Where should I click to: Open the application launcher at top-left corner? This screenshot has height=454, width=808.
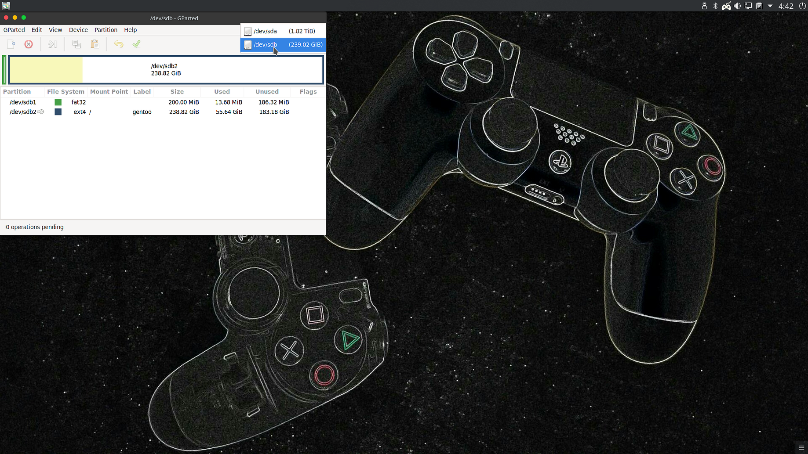tap(6, 6)
